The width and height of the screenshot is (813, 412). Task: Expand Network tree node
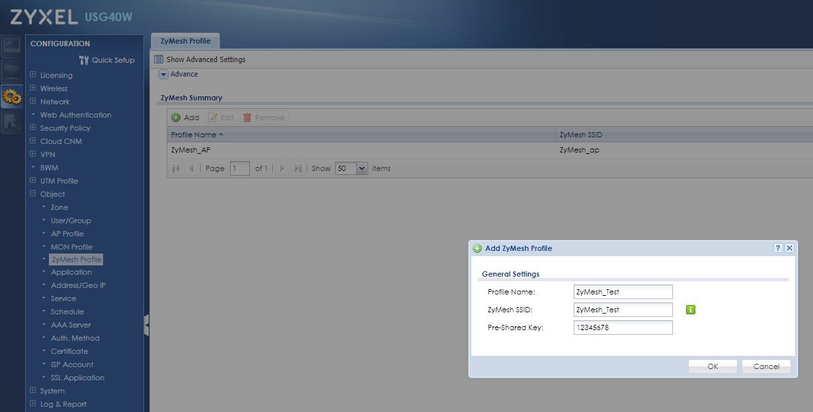pyautogui.click(x=33, y=102)
